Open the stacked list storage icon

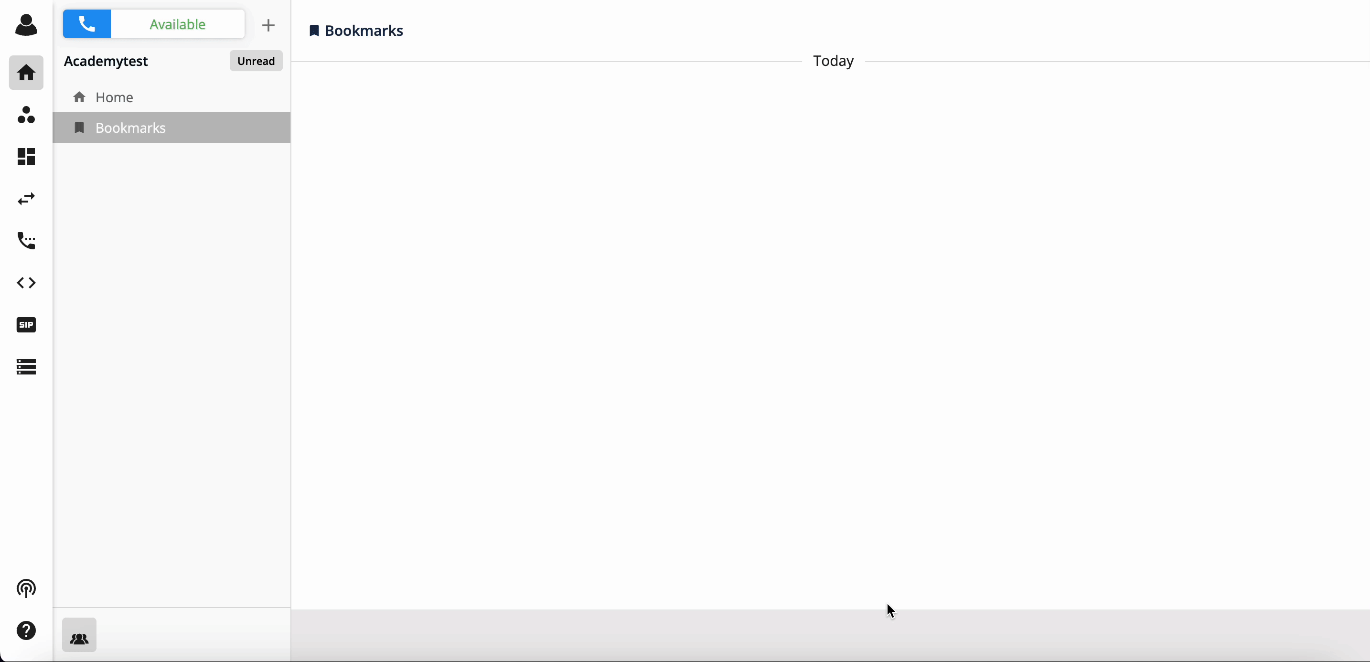coord(26,367)
